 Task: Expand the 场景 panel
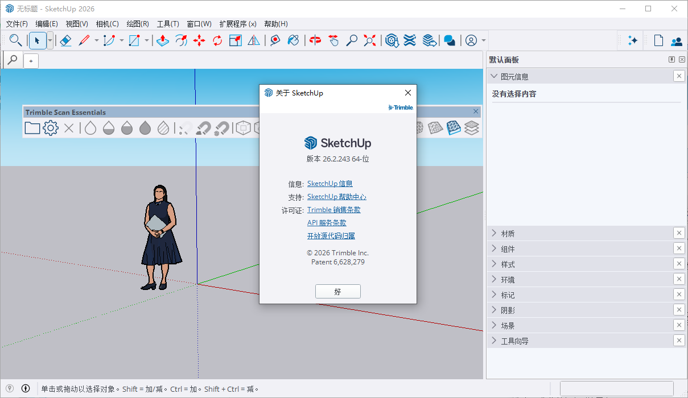[x=494, y=325]
